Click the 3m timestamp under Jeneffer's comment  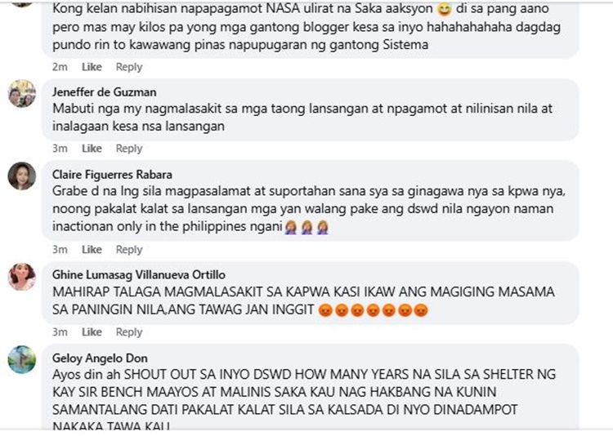coord(60,149)
